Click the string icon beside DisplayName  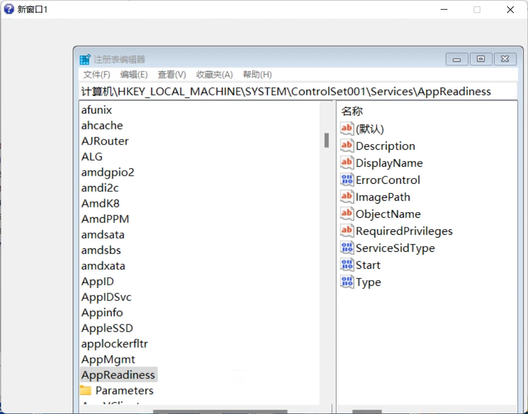(347, 163)
